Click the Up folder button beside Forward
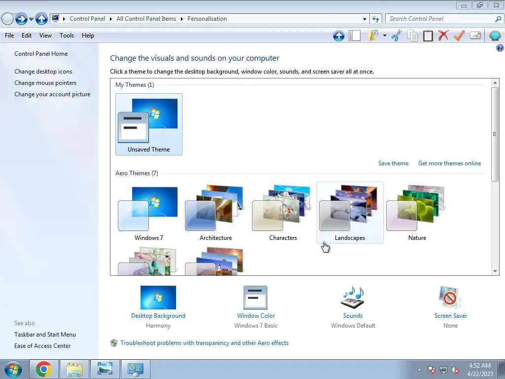 [41, 19]
